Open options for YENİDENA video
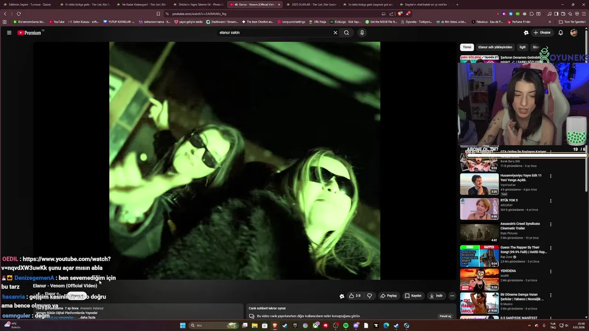This screenshot has height=331, width=589. pyautogui.click(x=550, y=272)
